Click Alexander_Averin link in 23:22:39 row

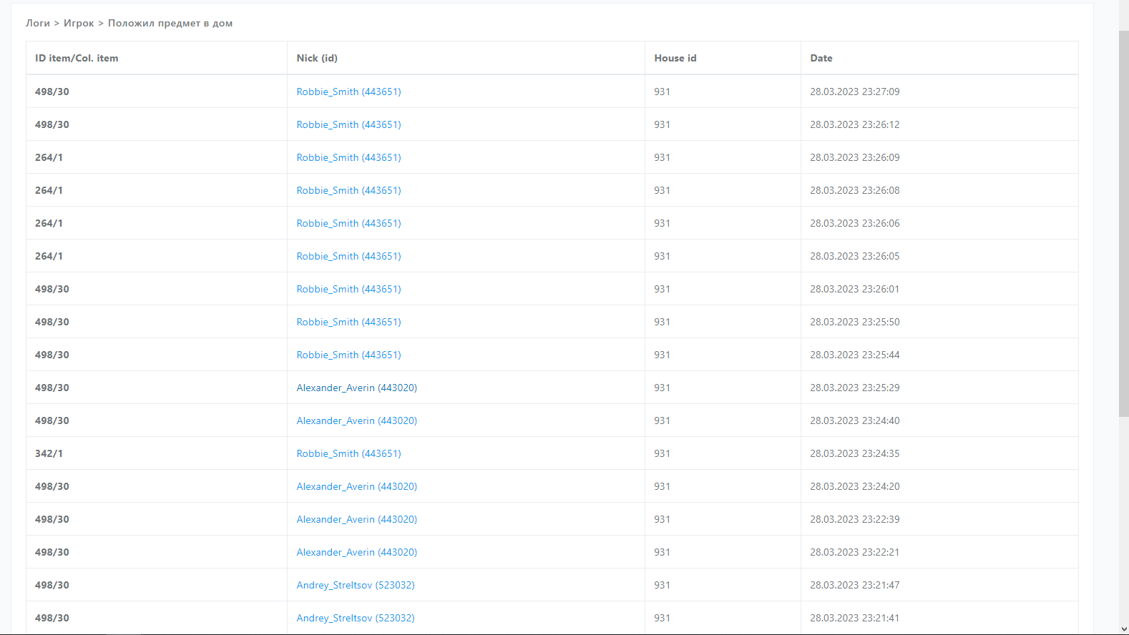click(x=356, y=519)
